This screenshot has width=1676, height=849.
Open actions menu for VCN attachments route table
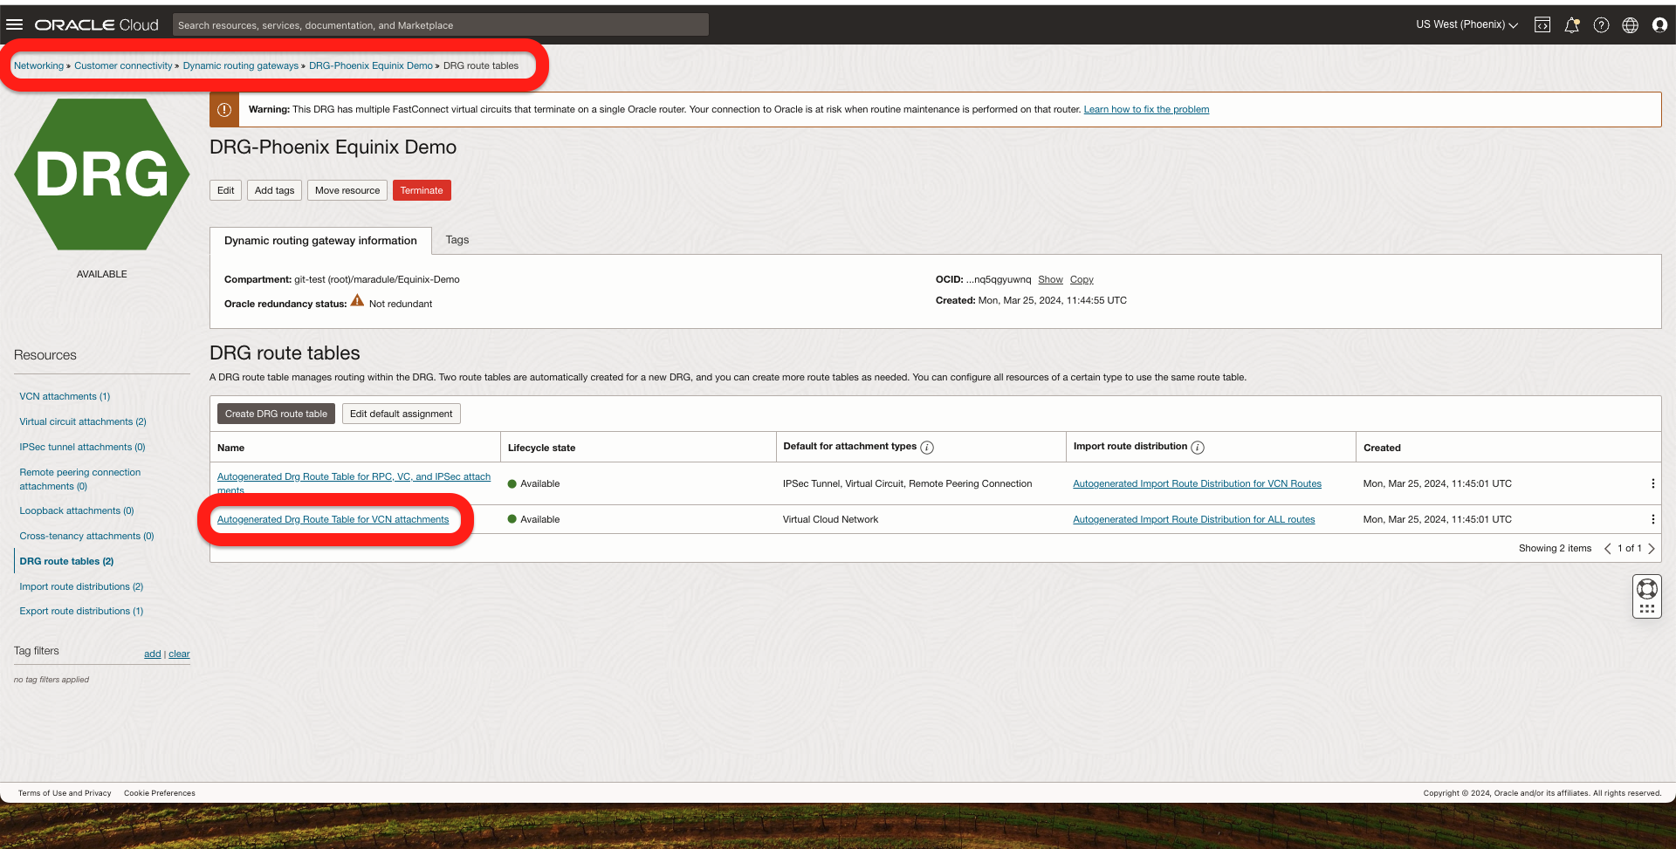coord(1652,518)
